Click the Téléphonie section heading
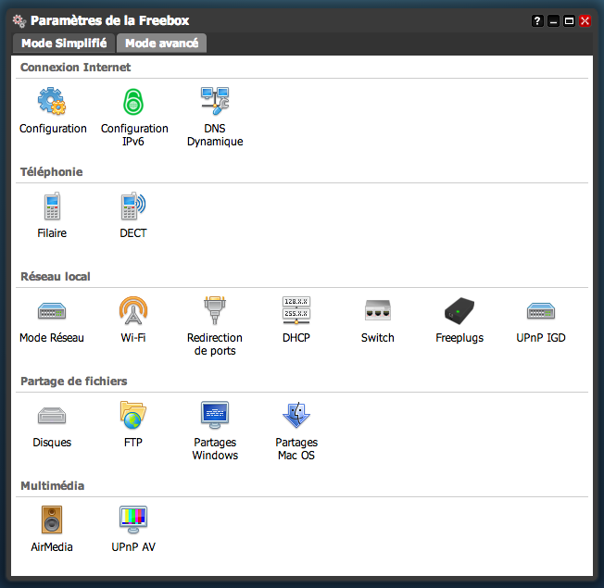This screenshot has width=604, height=588. 52,171
